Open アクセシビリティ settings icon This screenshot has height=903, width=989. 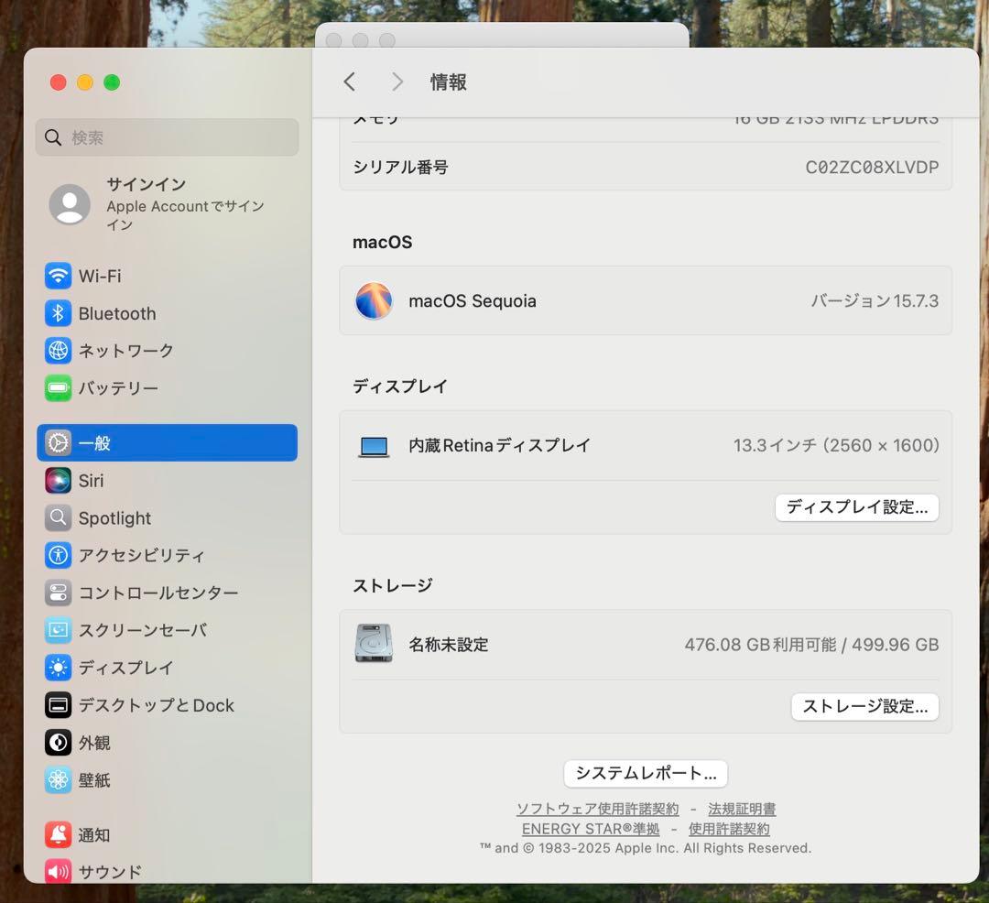(58, 555)
